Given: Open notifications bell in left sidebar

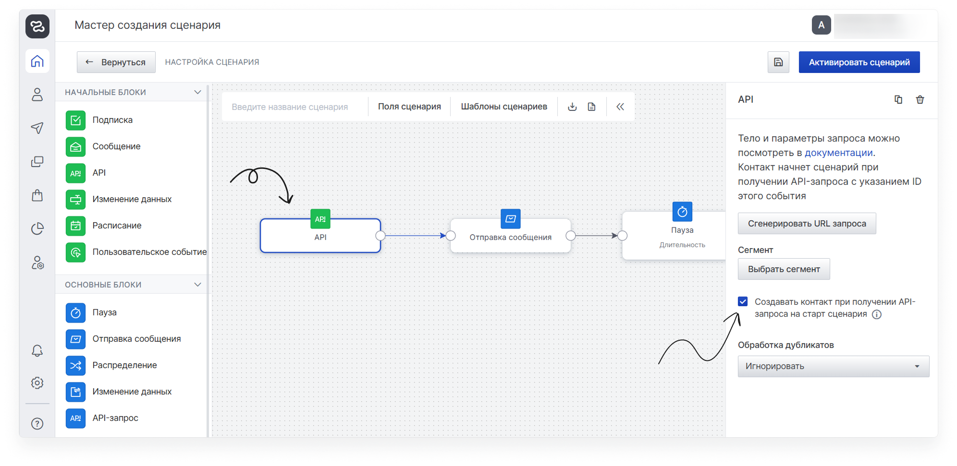Looking at the screenshot, I should coord(37,351).
